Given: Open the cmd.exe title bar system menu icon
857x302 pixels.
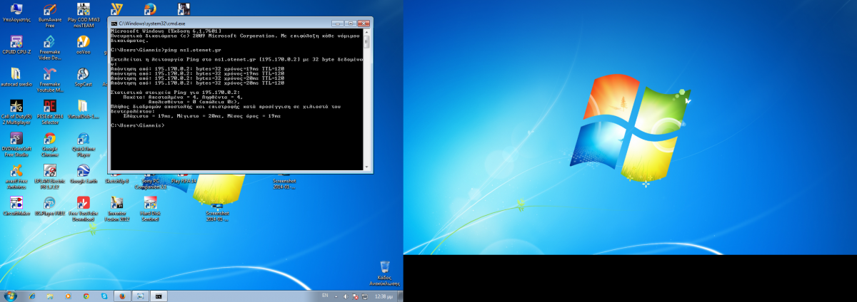Looking at the screenshot, I should (114, 24).
